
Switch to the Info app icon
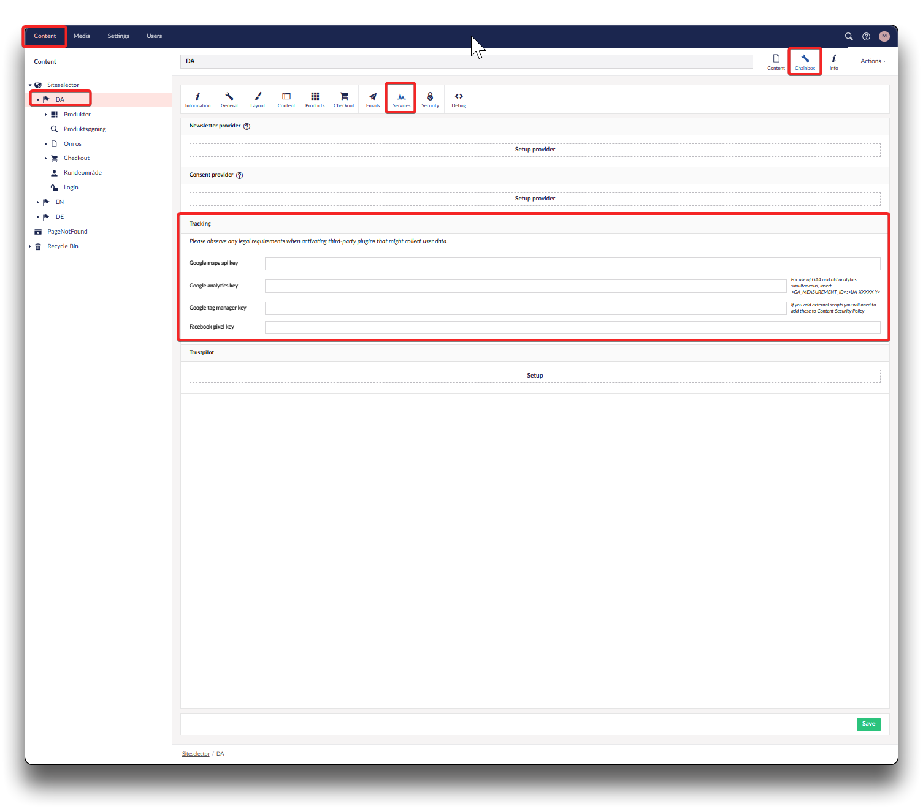[833, 62]
